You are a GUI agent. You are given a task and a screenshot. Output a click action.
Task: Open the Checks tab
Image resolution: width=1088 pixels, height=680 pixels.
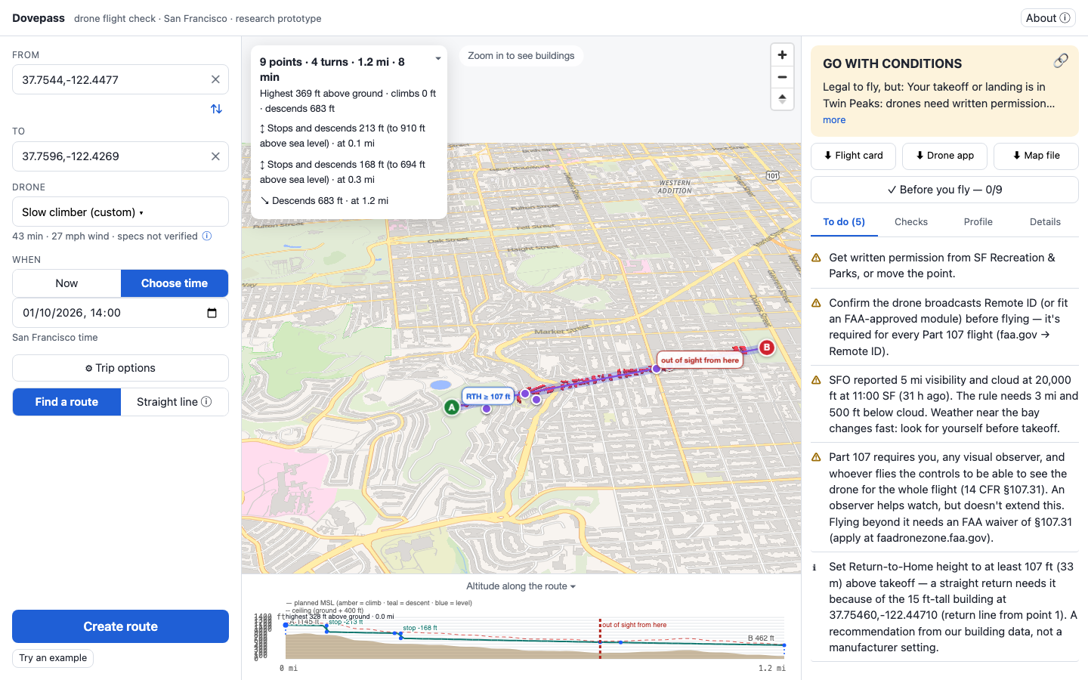(911, 222)
